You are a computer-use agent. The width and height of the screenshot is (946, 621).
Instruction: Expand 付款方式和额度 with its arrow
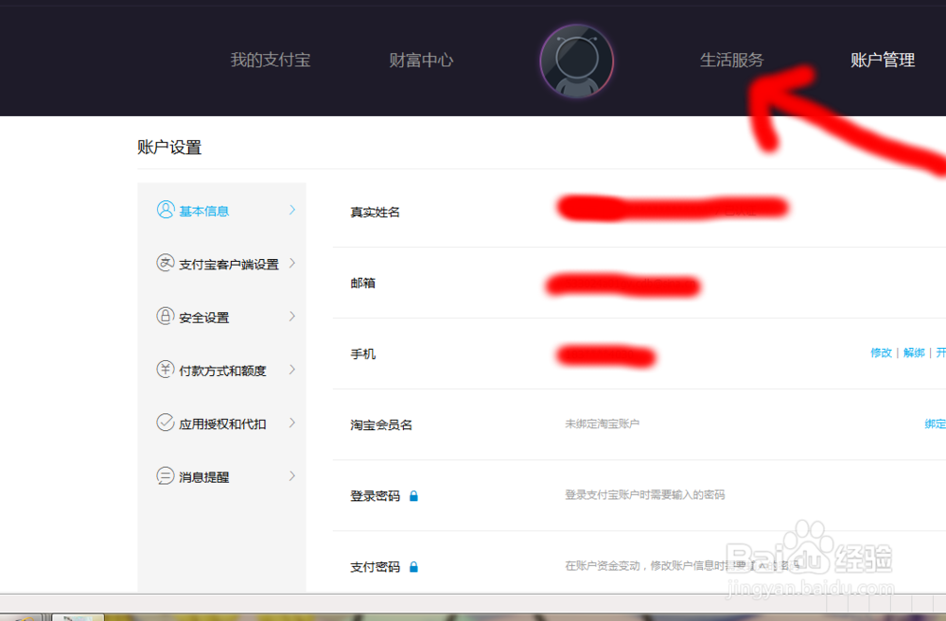coord(293,370)
